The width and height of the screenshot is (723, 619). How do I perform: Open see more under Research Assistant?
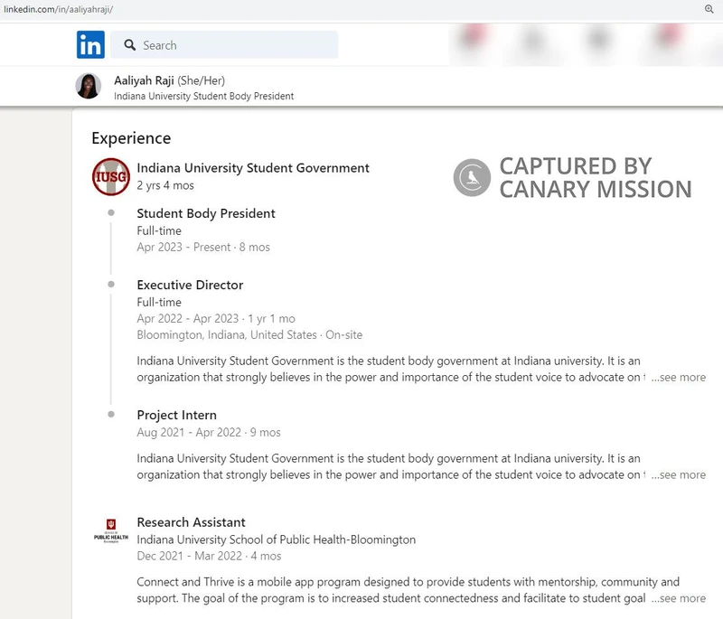[x=679, y=598]
